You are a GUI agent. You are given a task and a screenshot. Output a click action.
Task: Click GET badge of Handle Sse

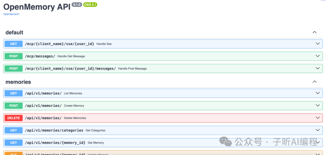(14, 44)
